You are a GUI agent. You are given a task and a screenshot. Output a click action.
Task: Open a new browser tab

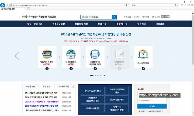(x=29, y=9)
